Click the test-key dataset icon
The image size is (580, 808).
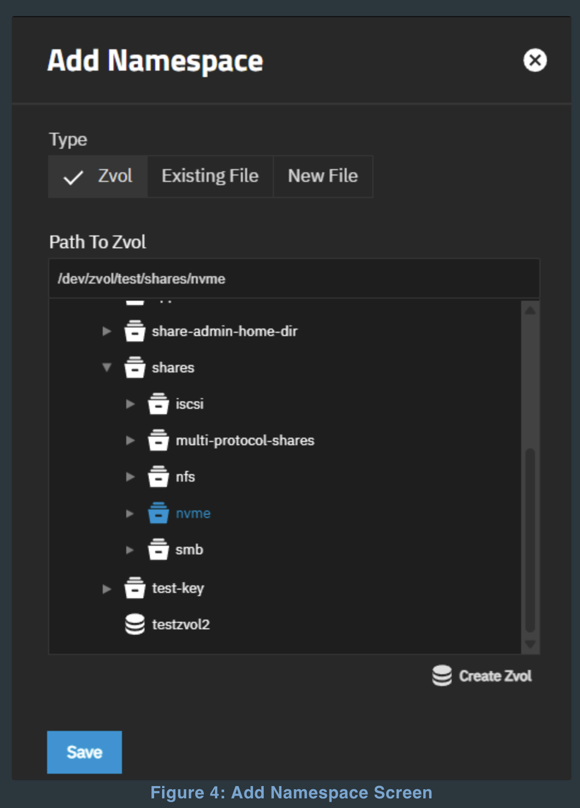pyautogui.click(x=135, y=588)
